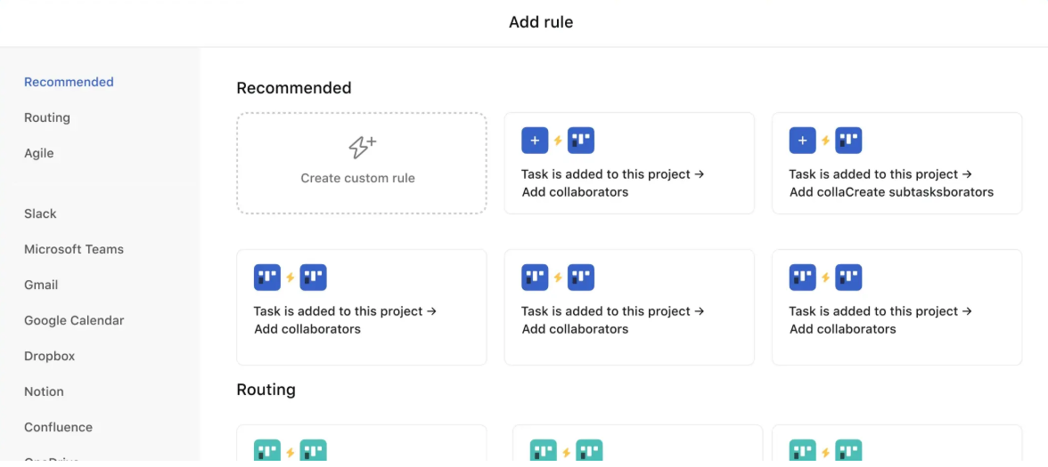Select Confluence in the sidebar
The height and width of the screenshot is (467, 1048).
point(58,427)
